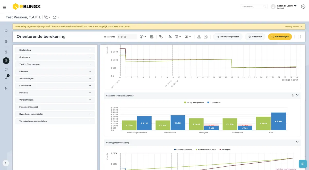309x170 pixels.
Task: Click the download icon in toolbar
Action: pos(199,37)
